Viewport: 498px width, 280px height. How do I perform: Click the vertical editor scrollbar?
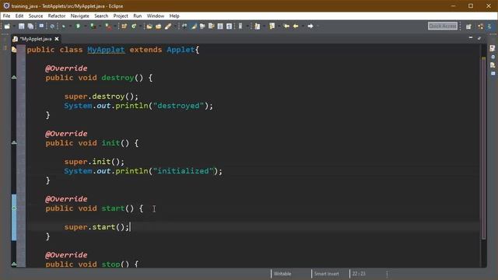[483, 148]
